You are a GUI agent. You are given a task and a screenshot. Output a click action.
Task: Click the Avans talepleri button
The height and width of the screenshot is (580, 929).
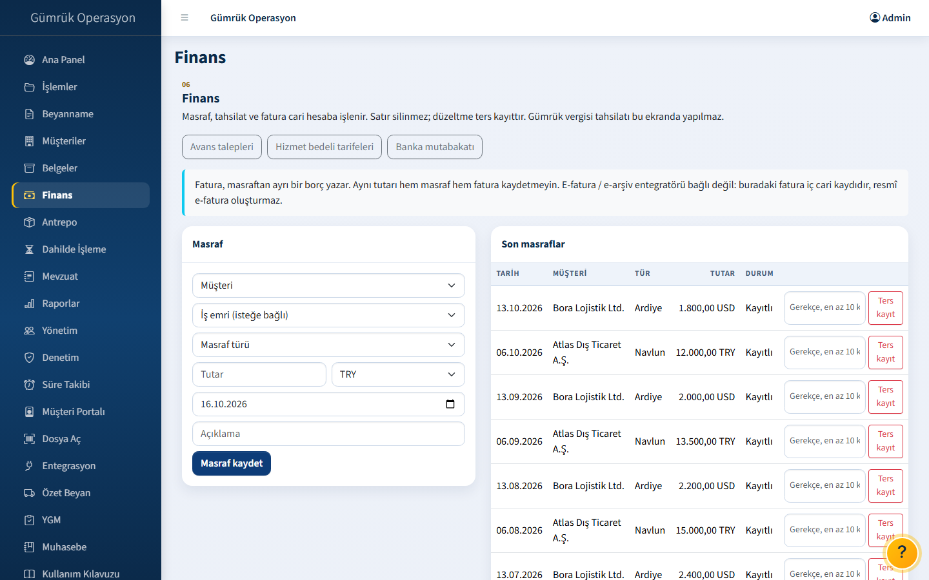click(x=222, y=147)
